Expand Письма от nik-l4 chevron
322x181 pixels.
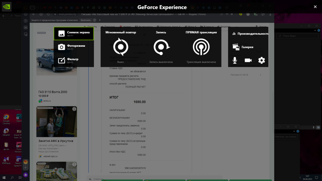point(260,75)
